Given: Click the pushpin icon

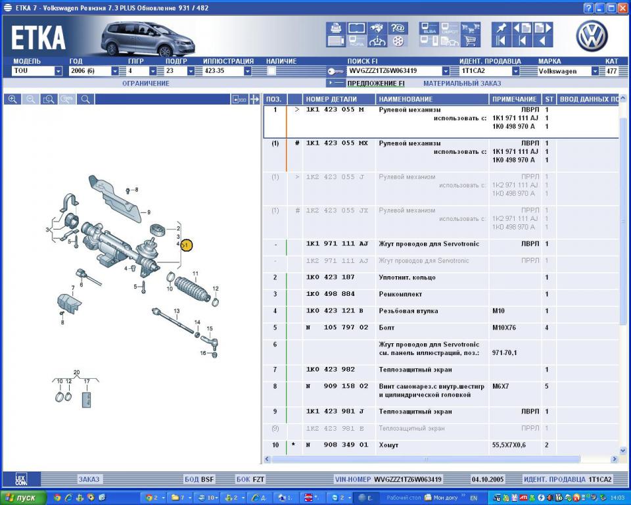Looking at the screenshot, I should (501, 28).
